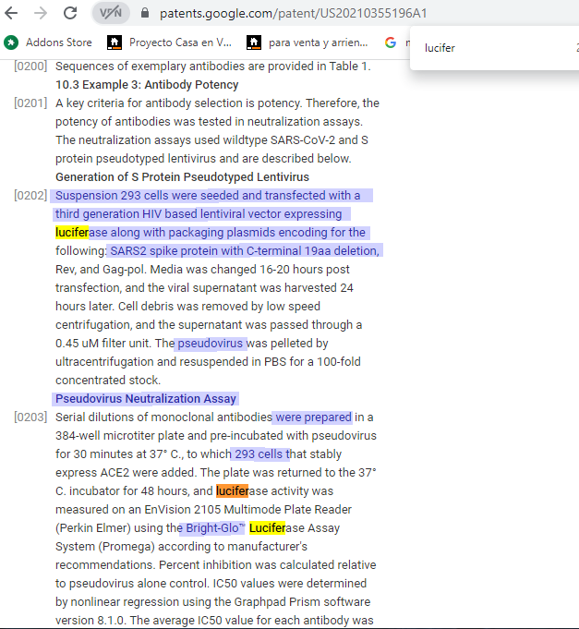Reload the patent page

(x=70, y=14)
